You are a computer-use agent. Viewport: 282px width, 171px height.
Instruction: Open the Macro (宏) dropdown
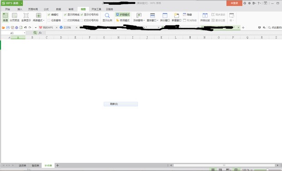click(x=232, y=17)
